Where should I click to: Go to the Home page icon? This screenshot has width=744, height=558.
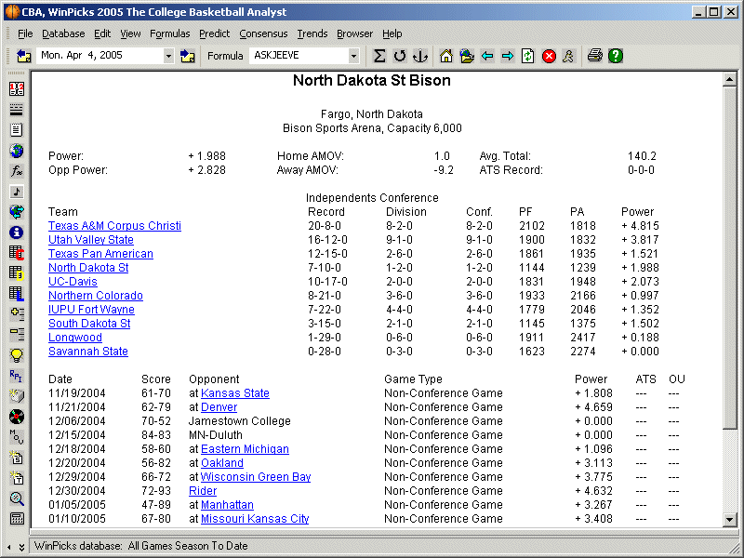coord(446,56)
